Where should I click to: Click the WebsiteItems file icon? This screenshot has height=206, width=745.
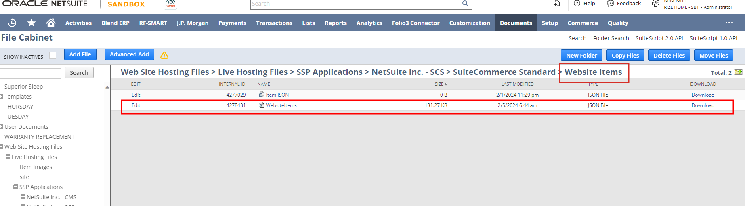click(262, 105)
